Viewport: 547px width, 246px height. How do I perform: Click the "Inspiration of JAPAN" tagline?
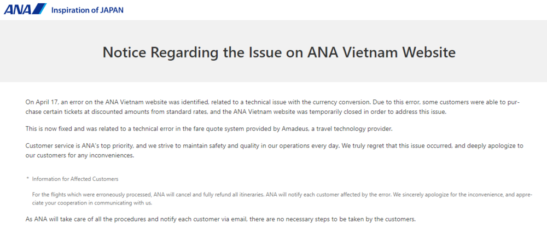click(88, 10)
